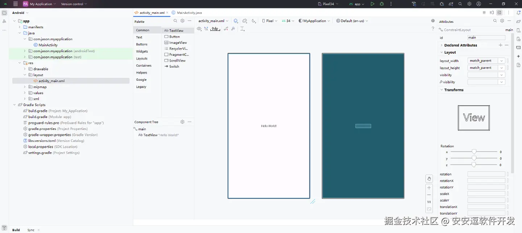522x233 pixels.
Task: Select Layouts palette category
Action: click(x=142, y=58)
